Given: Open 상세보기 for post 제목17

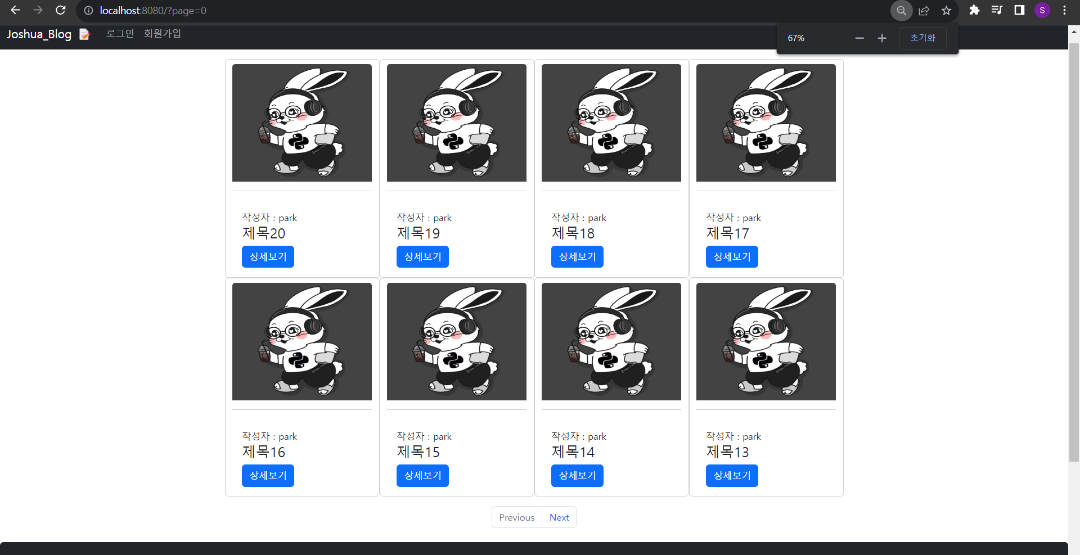Looking at the screenshot, I should (732, 256).
